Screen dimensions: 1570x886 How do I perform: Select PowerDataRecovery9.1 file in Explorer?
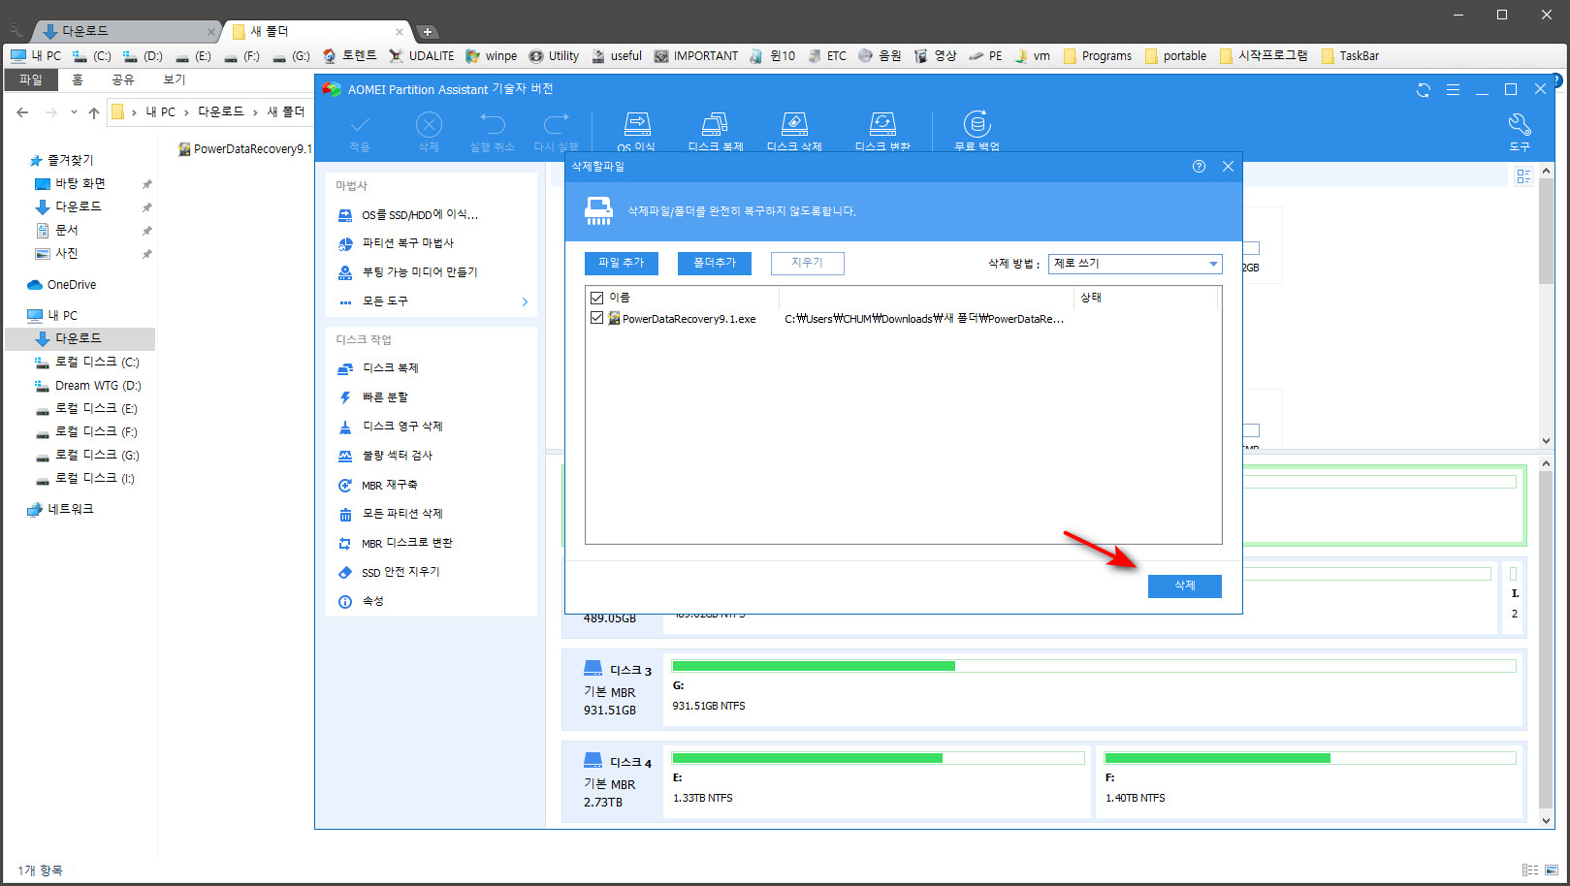[244, 149]
